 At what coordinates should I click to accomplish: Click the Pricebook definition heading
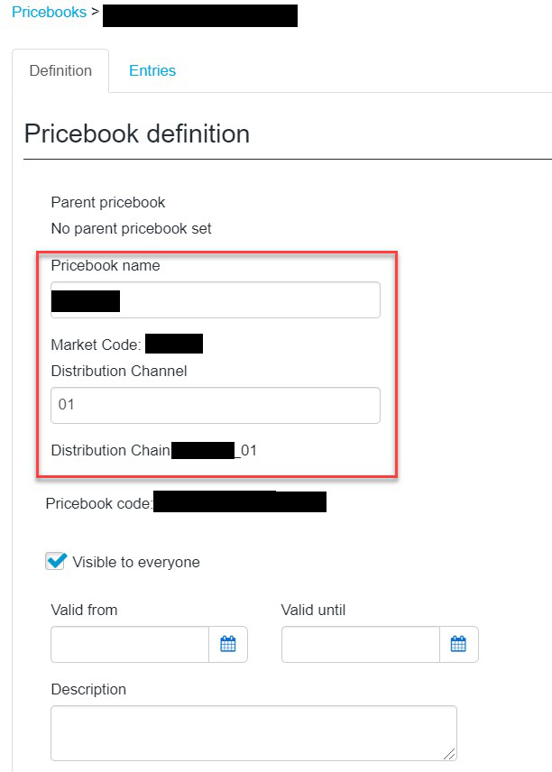tap(137, 133)
